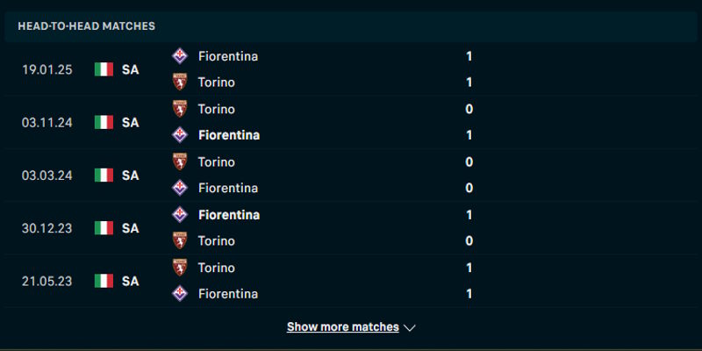Click Italy flag in 19.01.25 row
Screen dimensions: 702x351
pyautogui.click(x=104, y=69)
